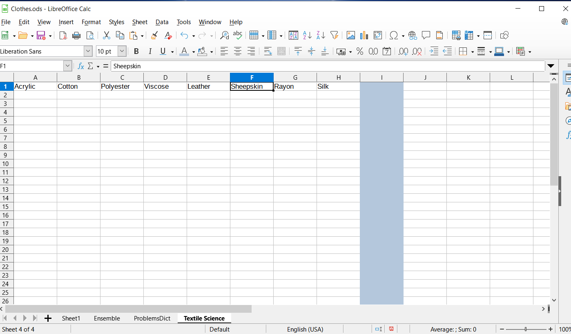
Task: Open the borders dropdown arrow
Action: [473, 52]
